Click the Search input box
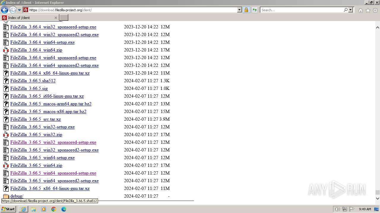This screenshot has height=213, width=380. 302,10
